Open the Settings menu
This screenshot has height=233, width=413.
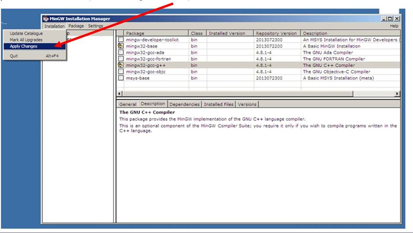[95, 26]
